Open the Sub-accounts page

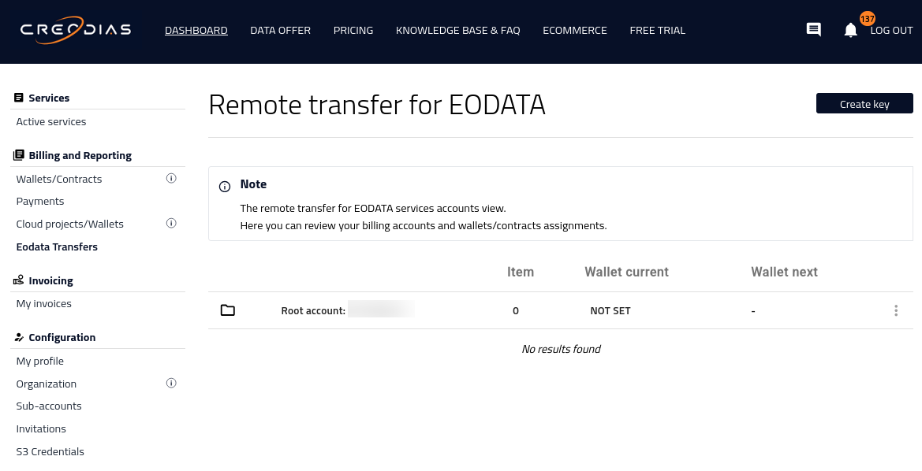click(49, 406)
